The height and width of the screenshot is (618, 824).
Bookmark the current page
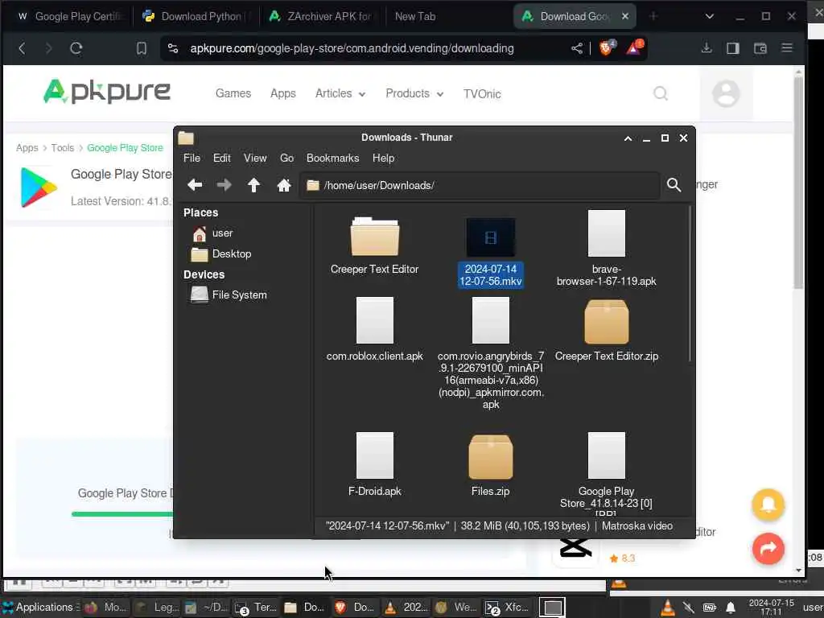[x=142, y=48]
